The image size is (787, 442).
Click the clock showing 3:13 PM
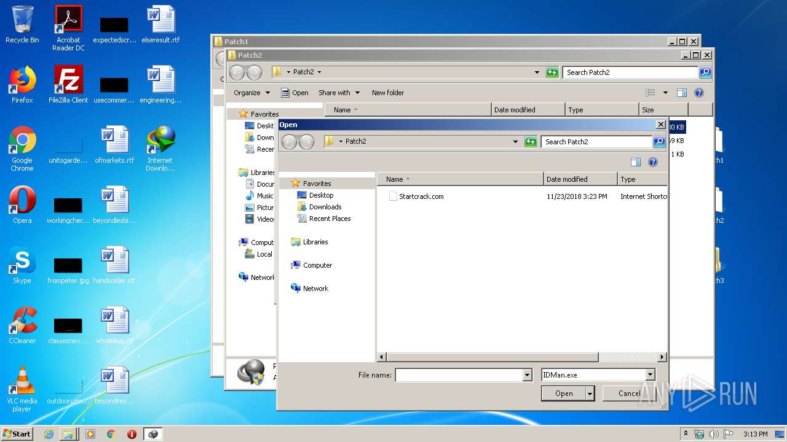coord(755,434)
